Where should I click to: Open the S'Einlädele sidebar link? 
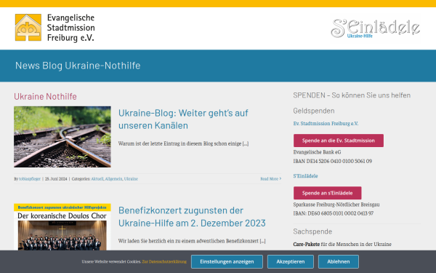point(305,175)
